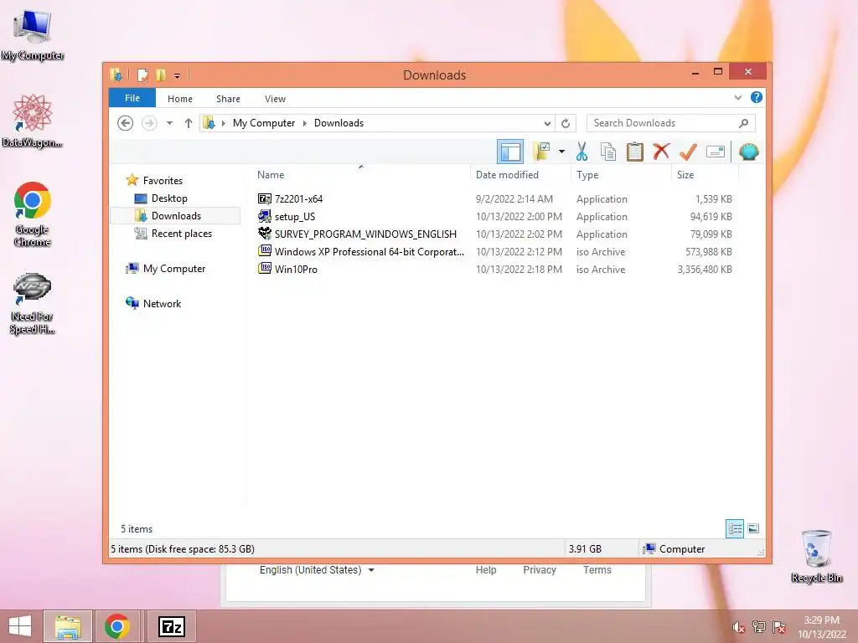The height and width of the screenshot is (643, 858).
Task: Open address bar history dropdown
Action: [546, 124]
